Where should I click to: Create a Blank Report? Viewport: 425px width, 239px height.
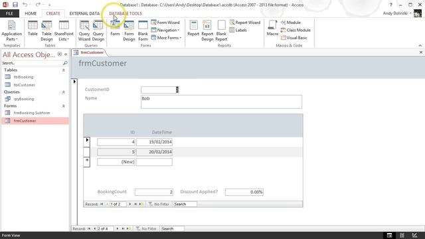coord(221,31)
